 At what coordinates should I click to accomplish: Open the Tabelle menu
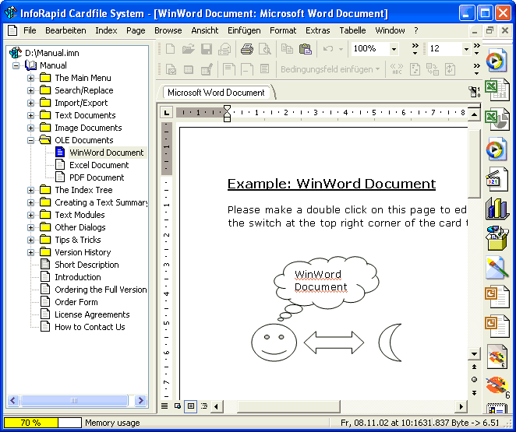(x=352, y=30)
